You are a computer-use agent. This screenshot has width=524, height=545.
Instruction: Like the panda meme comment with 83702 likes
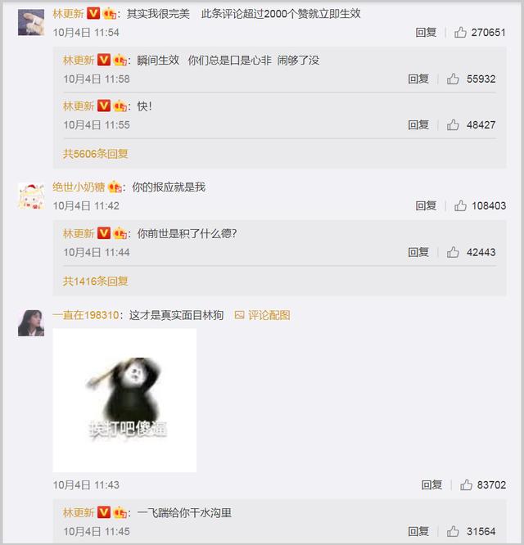point(466,484)
